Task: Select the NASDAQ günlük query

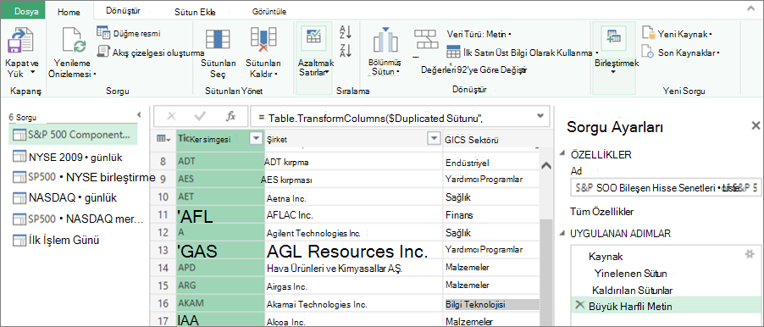Action: 69,198
